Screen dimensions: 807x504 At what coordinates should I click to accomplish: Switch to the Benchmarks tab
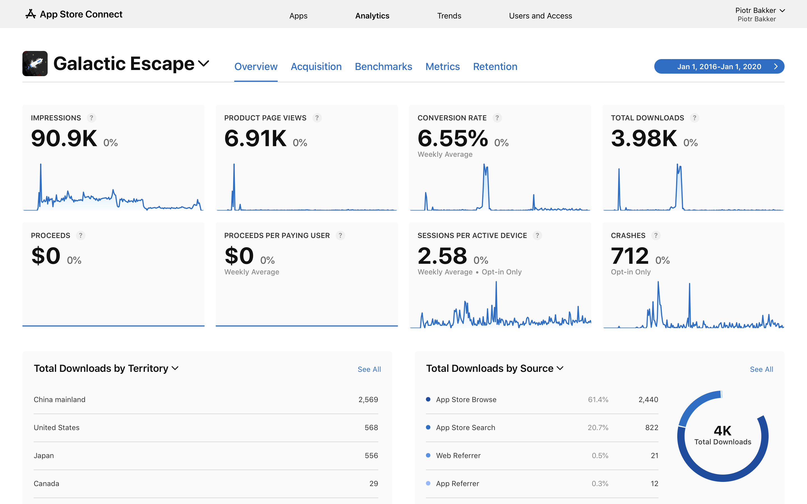[x=384, y=67]
